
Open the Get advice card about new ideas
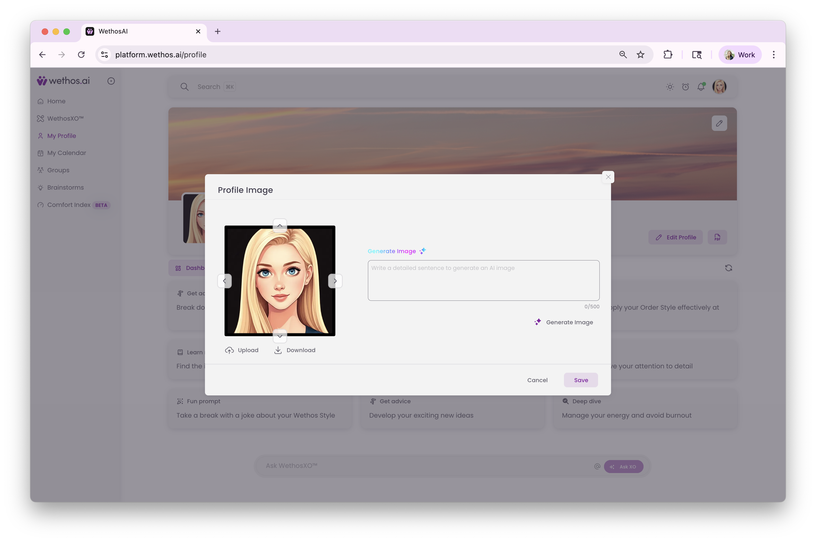pyautogui.click(x=452, y=409)
